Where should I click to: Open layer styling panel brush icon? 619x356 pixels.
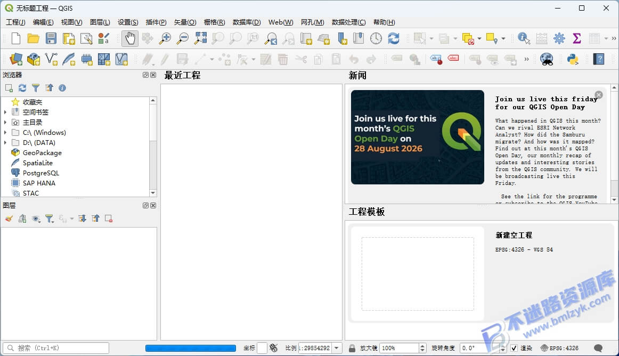[9, 219]
